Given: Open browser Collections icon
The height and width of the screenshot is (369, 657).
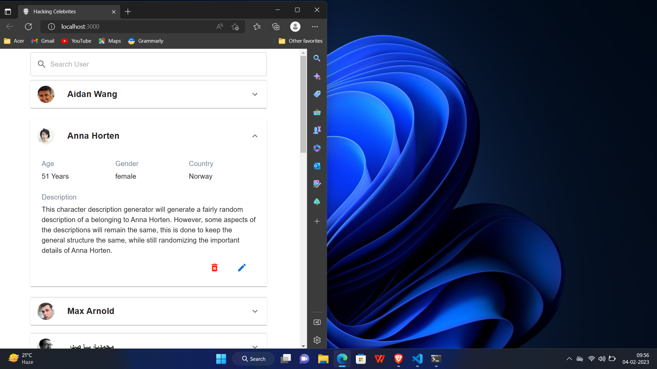Looking at the screenshot, I should pyautogui.click(x=276, y=27).
